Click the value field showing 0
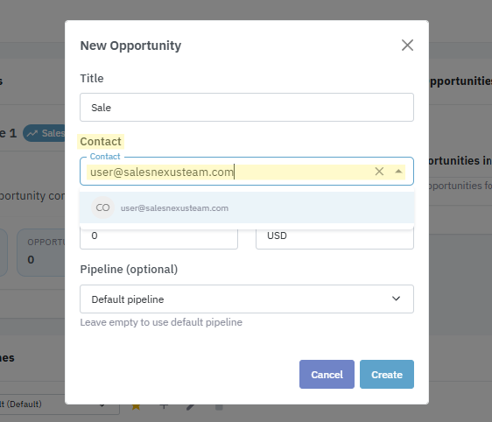 (158, 237)
